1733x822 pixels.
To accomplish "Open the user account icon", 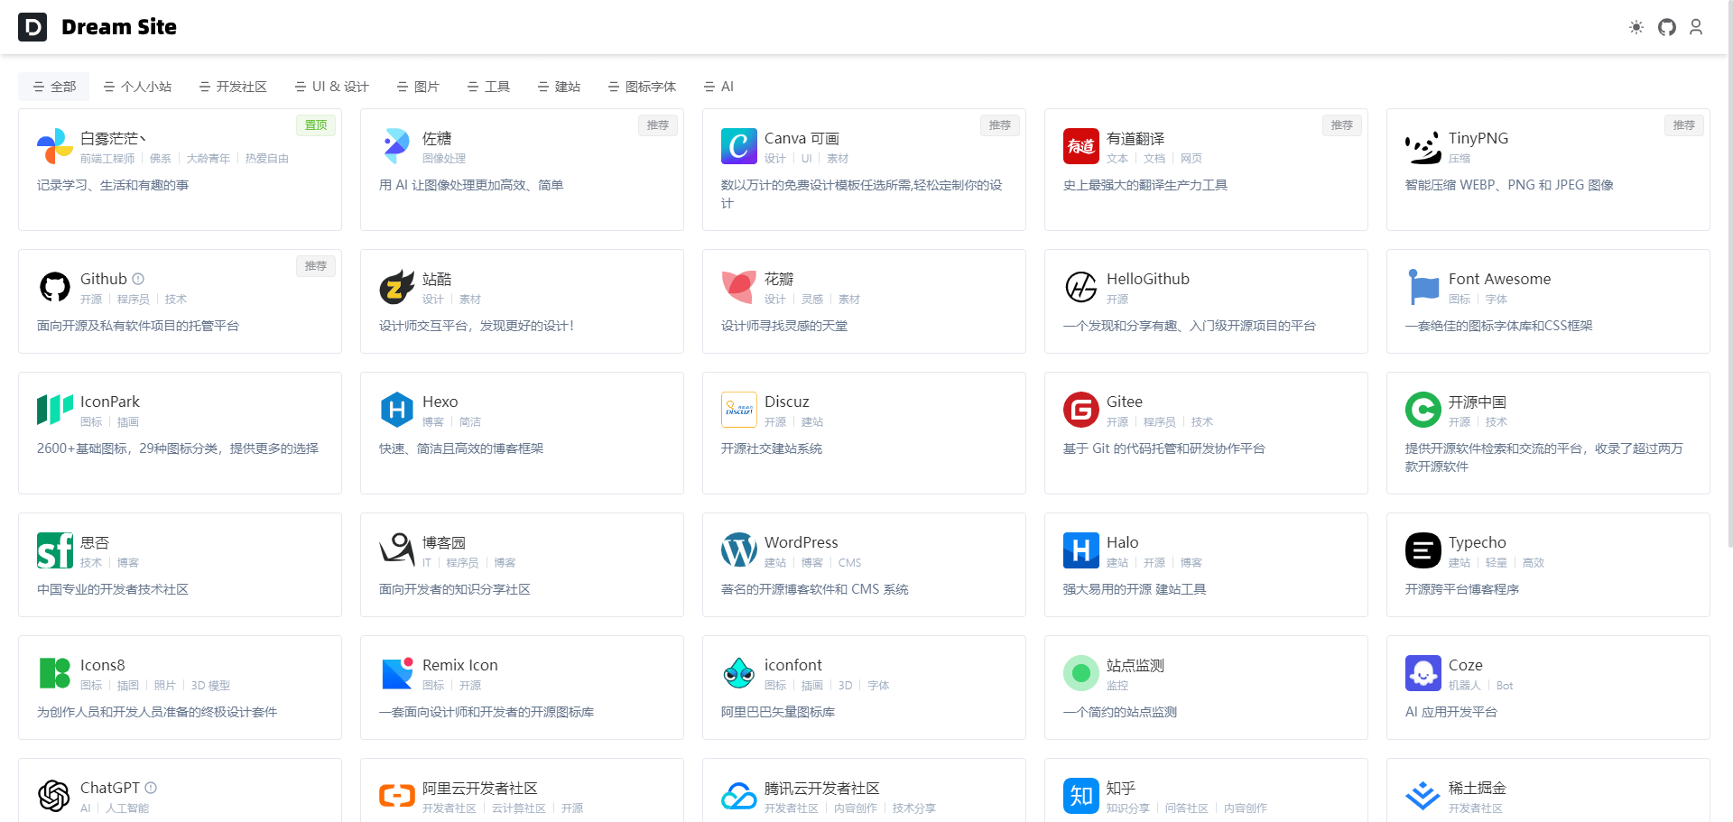I will (x=1696, y=27).
